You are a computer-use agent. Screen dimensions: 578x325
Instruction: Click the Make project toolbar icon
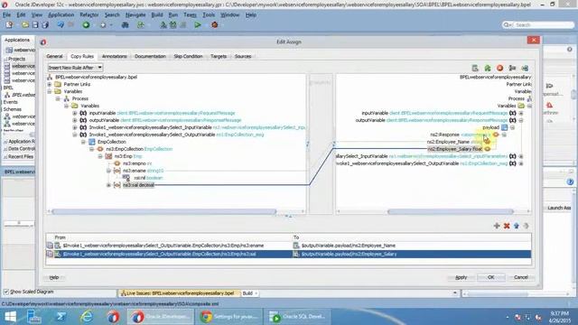(x=163, y=25)
